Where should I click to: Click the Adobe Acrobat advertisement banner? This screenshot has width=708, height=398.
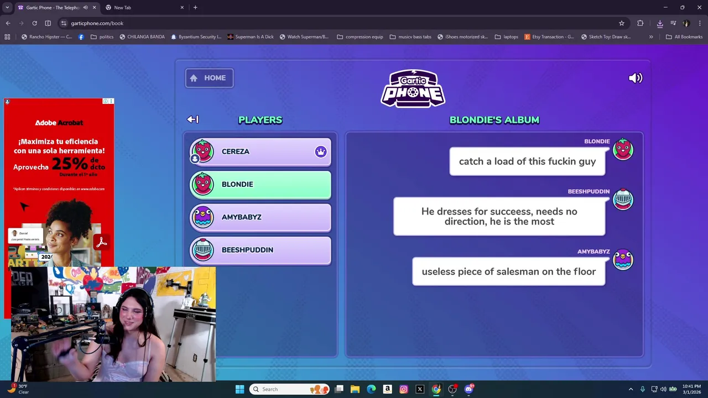tap(59, 182)
